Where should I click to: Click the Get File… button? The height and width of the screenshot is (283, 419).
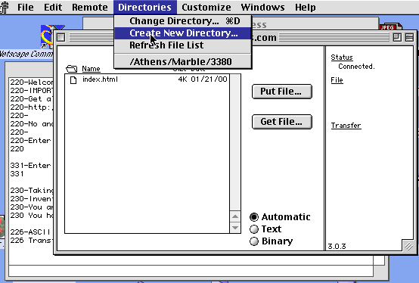(281, 122)
